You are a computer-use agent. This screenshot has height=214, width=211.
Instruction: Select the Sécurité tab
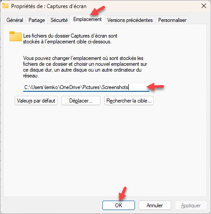tap(59, 20)
